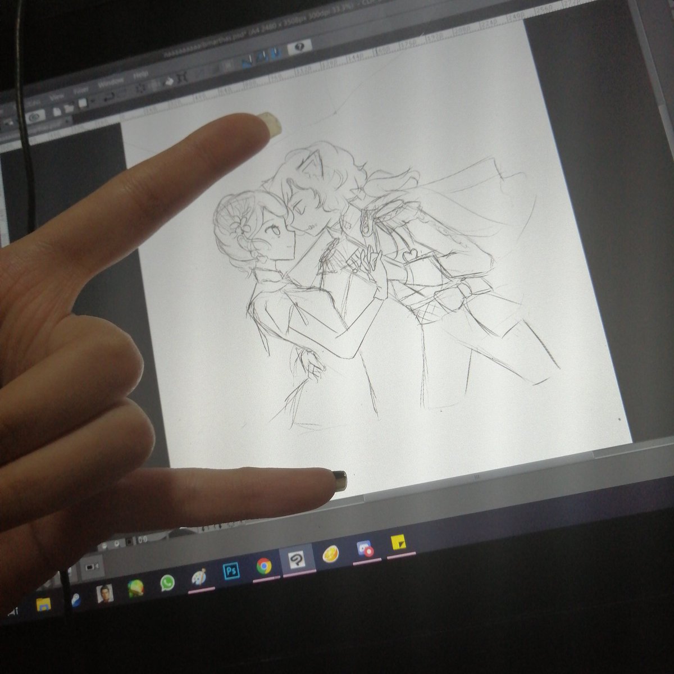Viewport: 674px width, 674px height.
Task: Open the View menu
Action: (56, 96)
